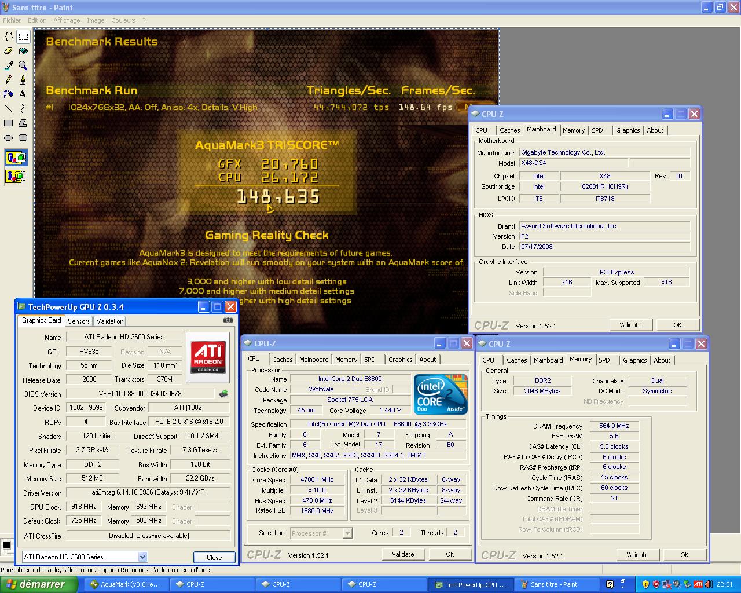Select the Text tool in Paint
This screenshot has height=593, width=741.
point(23,94)
